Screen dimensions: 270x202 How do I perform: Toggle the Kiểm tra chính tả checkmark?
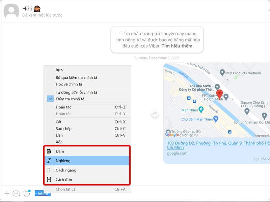coord(50,99)
